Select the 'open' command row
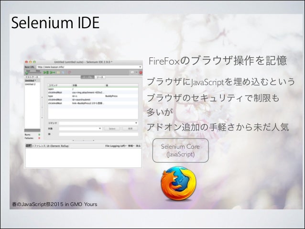The width and height of the screenshot is (305, 229). tap(93, 89)
